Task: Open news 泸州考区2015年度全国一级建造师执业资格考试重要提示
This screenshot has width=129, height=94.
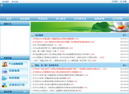Action: click(54, 39)
